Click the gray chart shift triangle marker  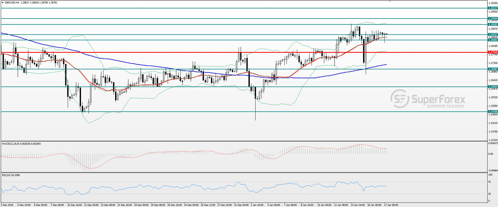[390, 2]
